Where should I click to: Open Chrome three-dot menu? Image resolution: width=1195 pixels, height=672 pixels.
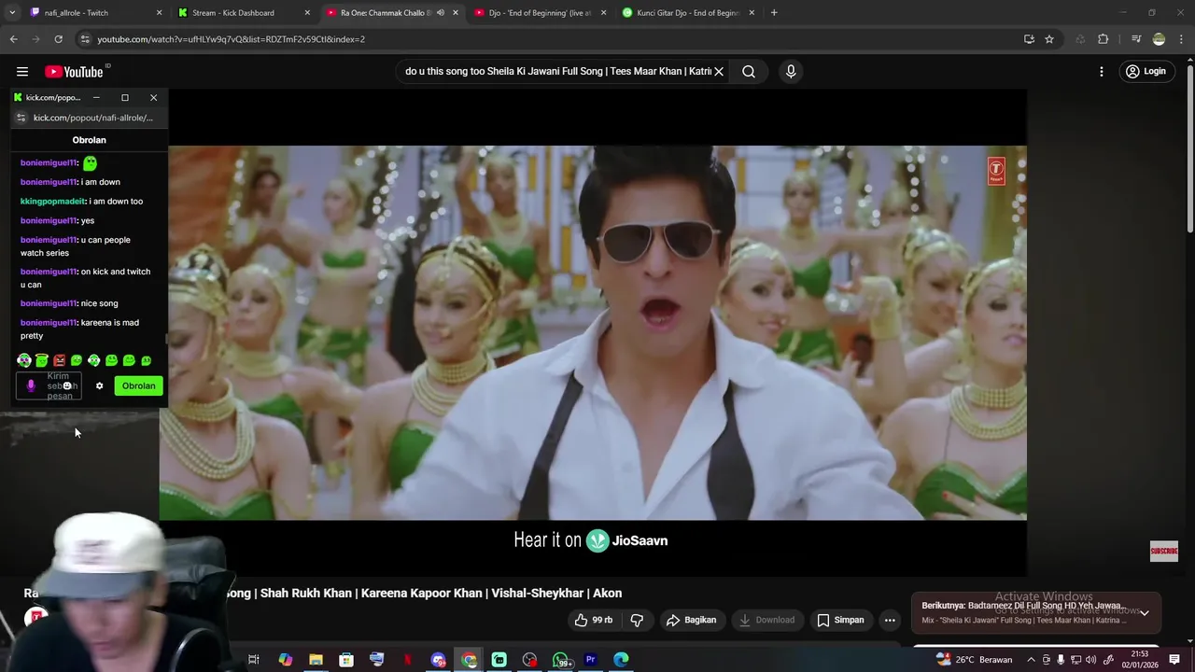[x=1182, y=39]
